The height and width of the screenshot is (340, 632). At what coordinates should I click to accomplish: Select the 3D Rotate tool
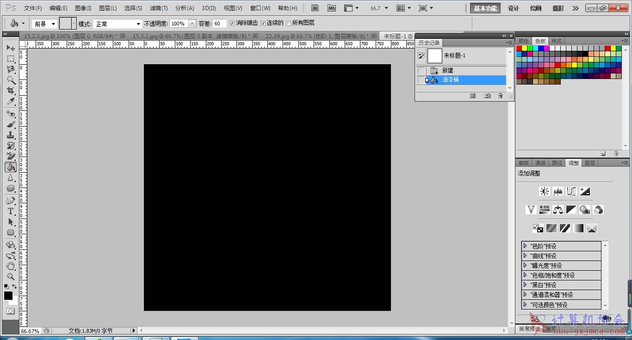(11, 245)
